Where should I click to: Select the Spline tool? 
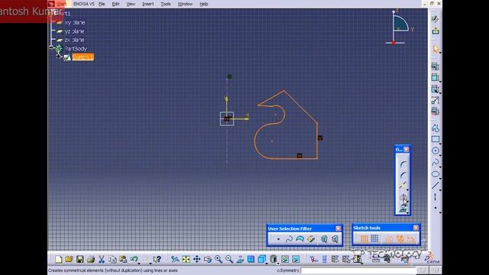click(x=436, y=163)
